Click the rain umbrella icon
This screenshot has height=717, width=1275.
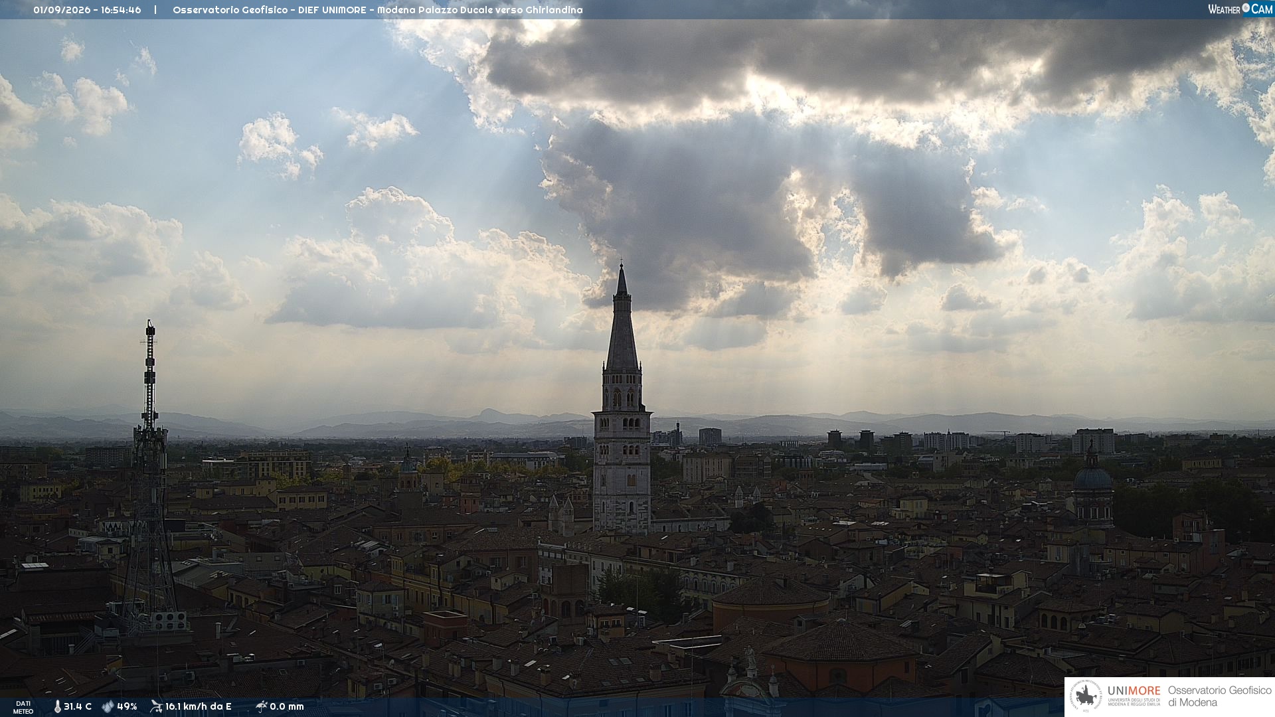coord(261,706)
